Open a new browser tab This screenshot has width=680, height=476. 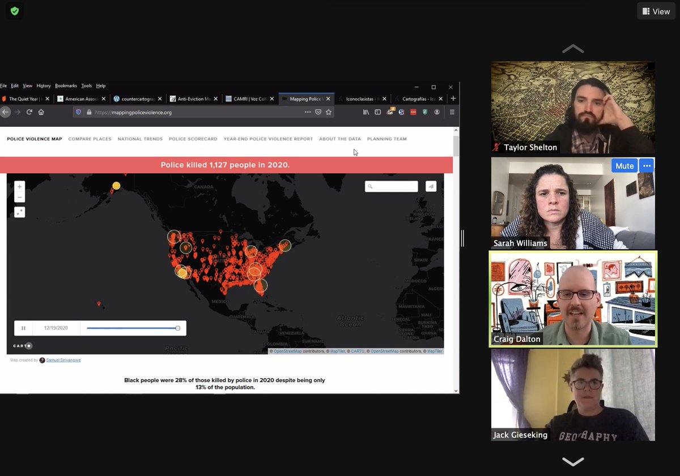click(453, 98)
